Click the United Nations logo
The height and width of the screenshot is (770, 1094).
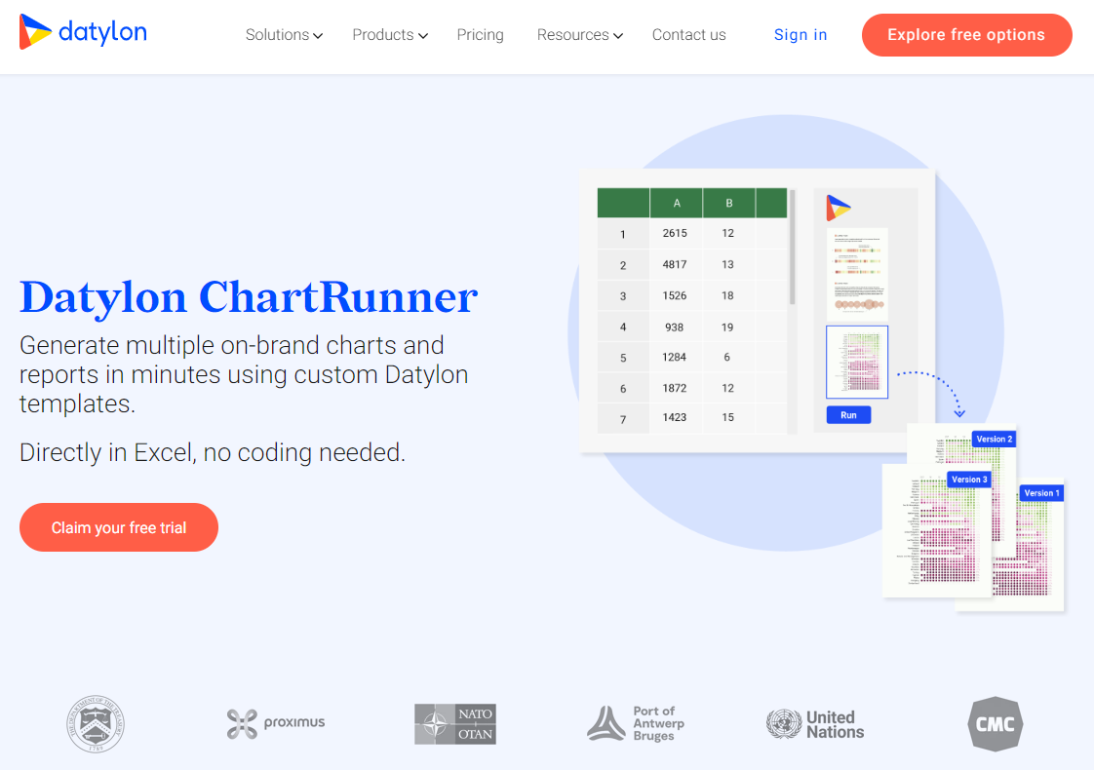point(815,724)
